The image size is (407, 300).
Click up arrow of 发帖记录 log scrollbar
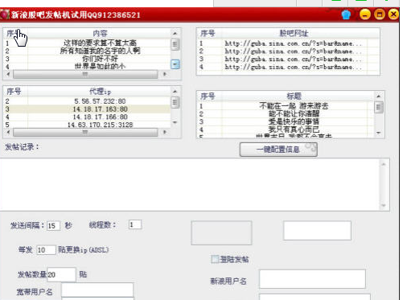click(x=384, y=164)
